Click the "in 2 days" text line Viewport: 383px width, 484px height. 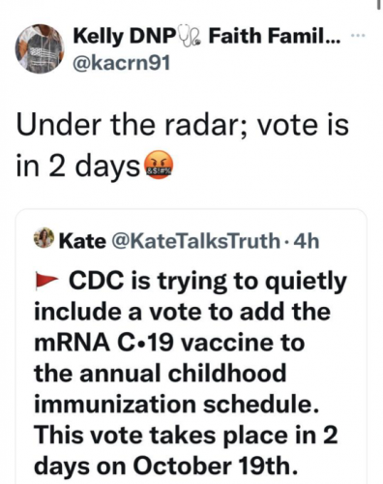78,167
